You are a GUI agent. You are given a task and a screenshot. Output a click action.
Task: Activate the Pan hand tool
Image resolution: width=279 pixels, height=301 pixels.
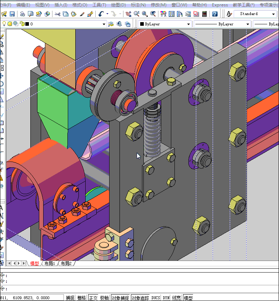[128, 14]
